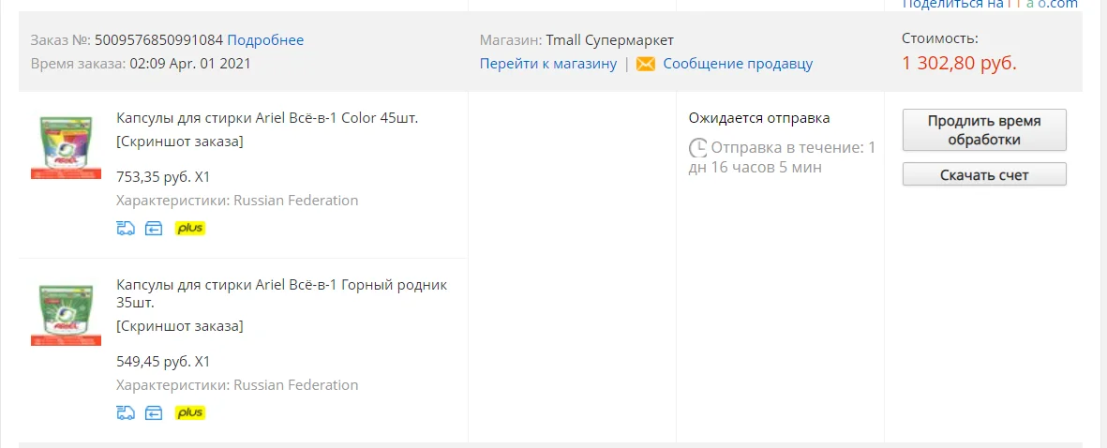Image resolution: width=1107 pixels, height=448 pixels.
Task: View Скриншот заказа for Ariel Color 45шт
Action: [180, 142]
